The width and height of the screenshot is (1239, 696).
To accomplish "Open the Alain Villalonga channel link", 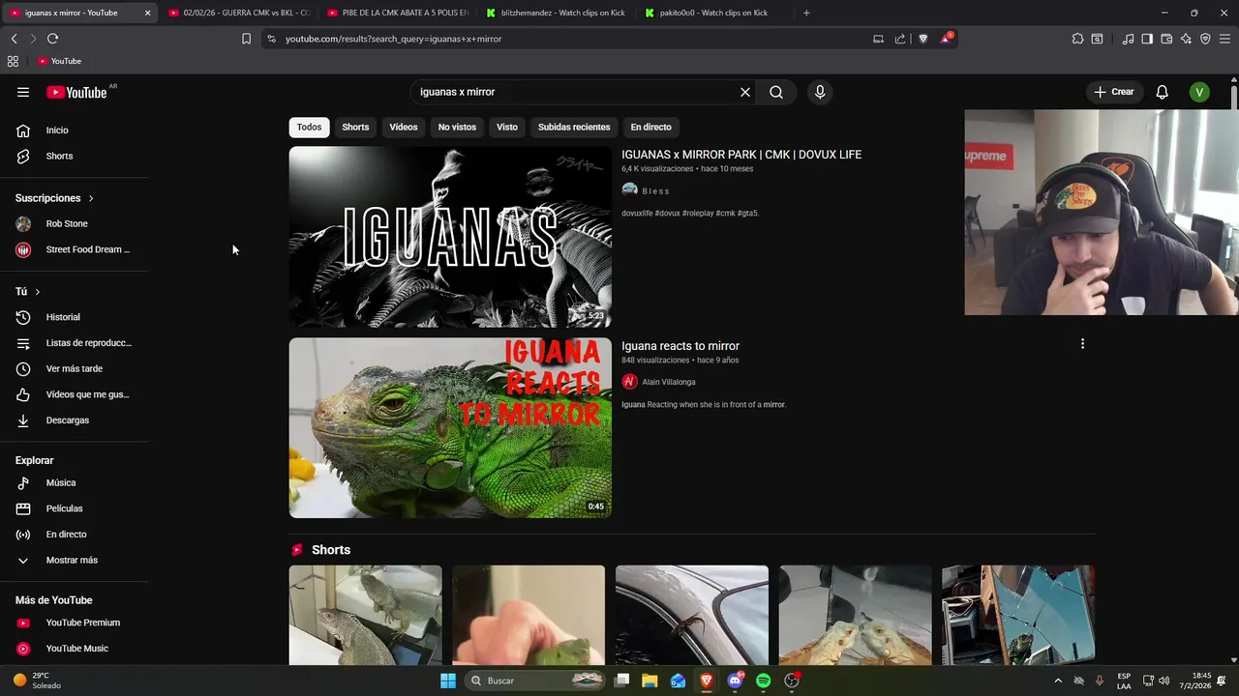I will (668, 382).
